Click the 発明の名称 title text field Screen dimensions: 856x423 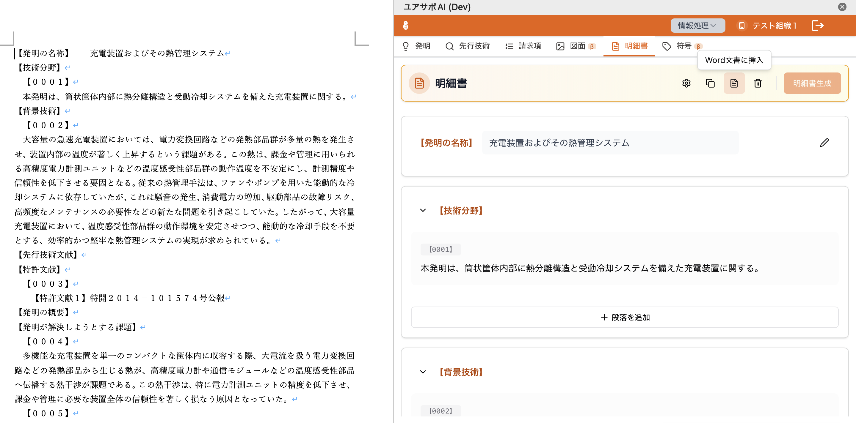tap(610, 143)
